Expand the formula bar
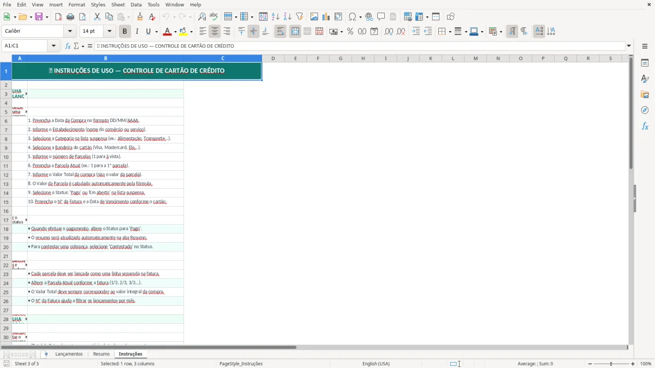 (629, 46)
